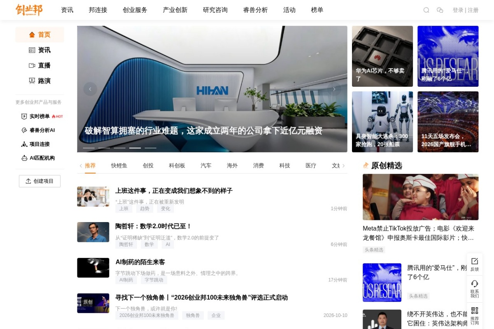Open the 产业创新 top menu
The width and height of the screenshot is (494, 329).
[175, 10]
